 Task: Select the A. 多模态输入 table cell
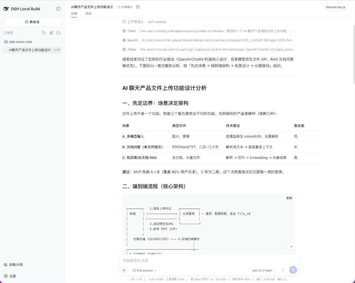pyautogui.click(x=133, y=136)
